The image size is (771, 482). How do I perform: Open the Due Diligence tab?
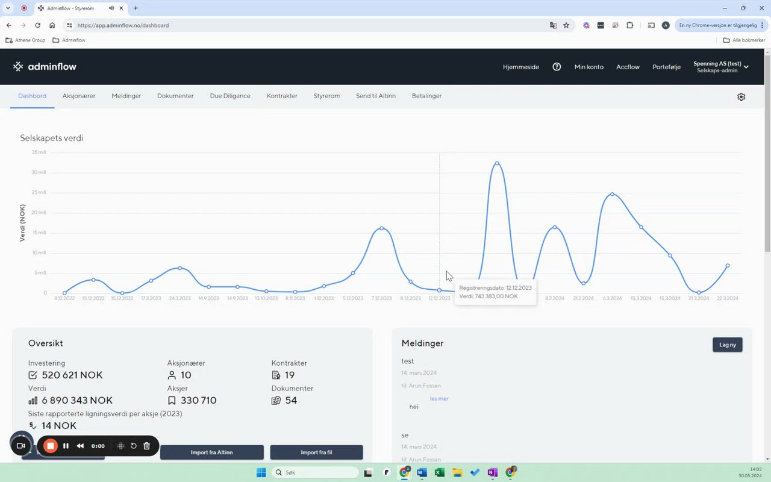tap(230, 96)
